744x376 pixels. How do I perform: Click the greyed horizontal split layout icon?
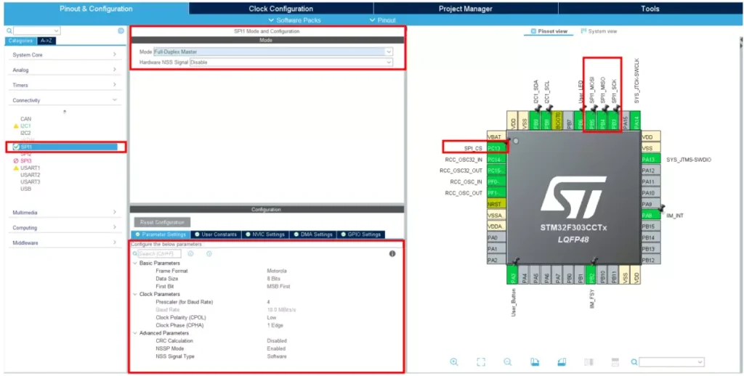tap(615, 361)
